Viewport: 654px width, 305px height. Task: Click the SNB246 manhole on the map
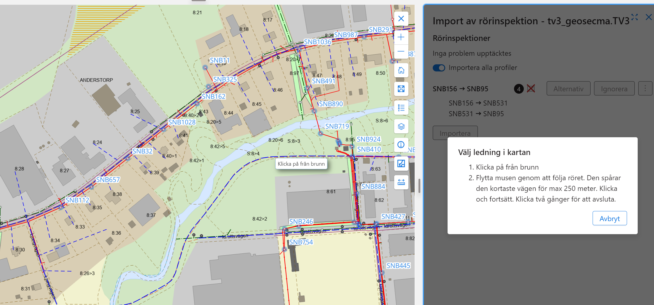tap(284, 229)
